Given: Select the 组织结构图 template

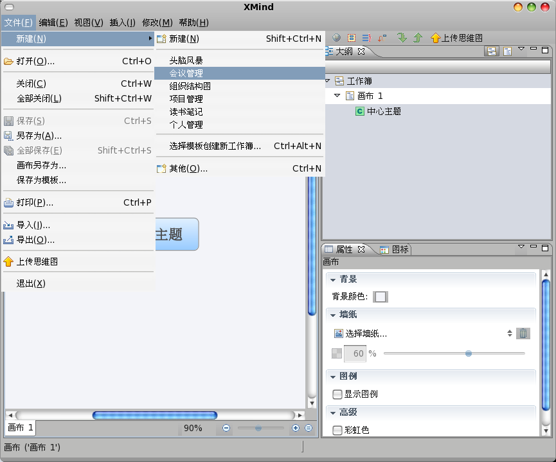Looking at the screenshot, I should (x=240, y=86).
